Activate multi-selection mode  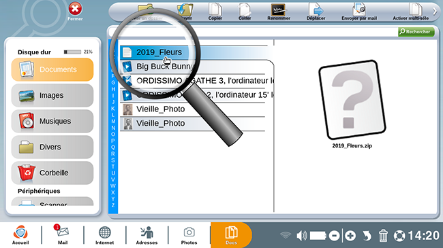(x=410, y=12)
